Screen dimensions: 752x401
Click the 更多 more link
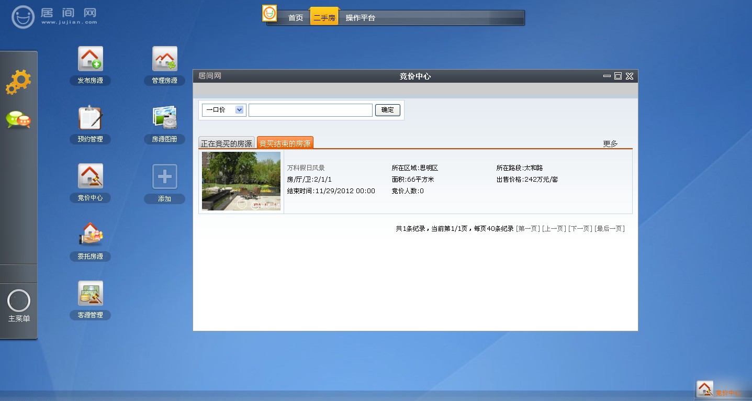(610, 144)
